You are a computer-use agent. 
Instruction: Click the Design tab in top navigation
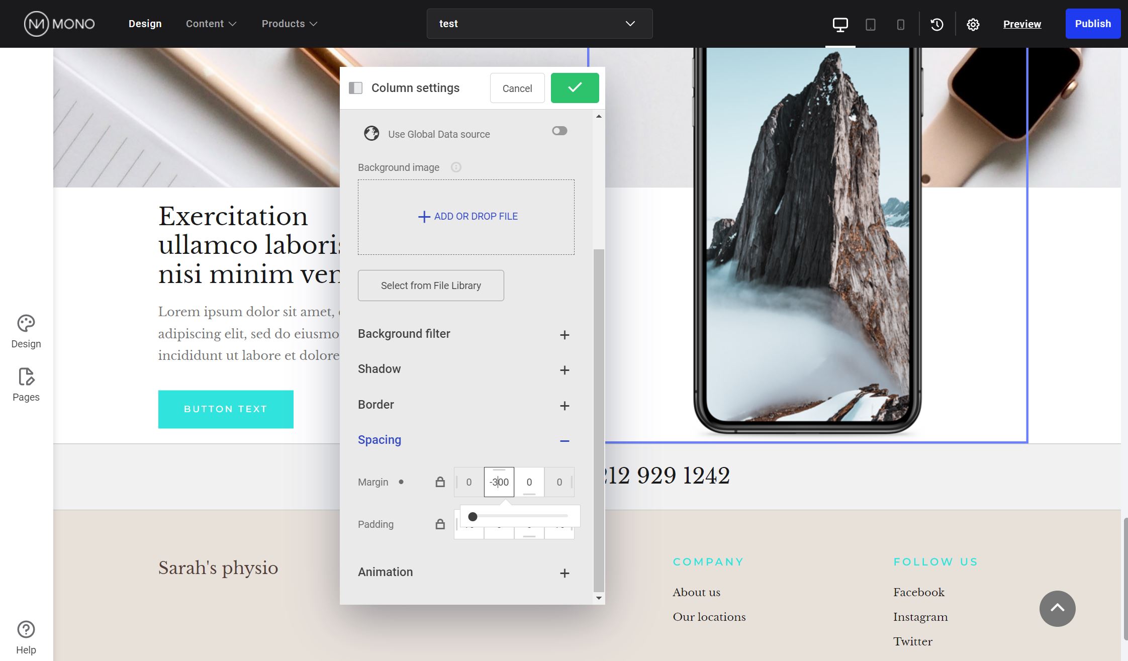(x=145, y=24)
